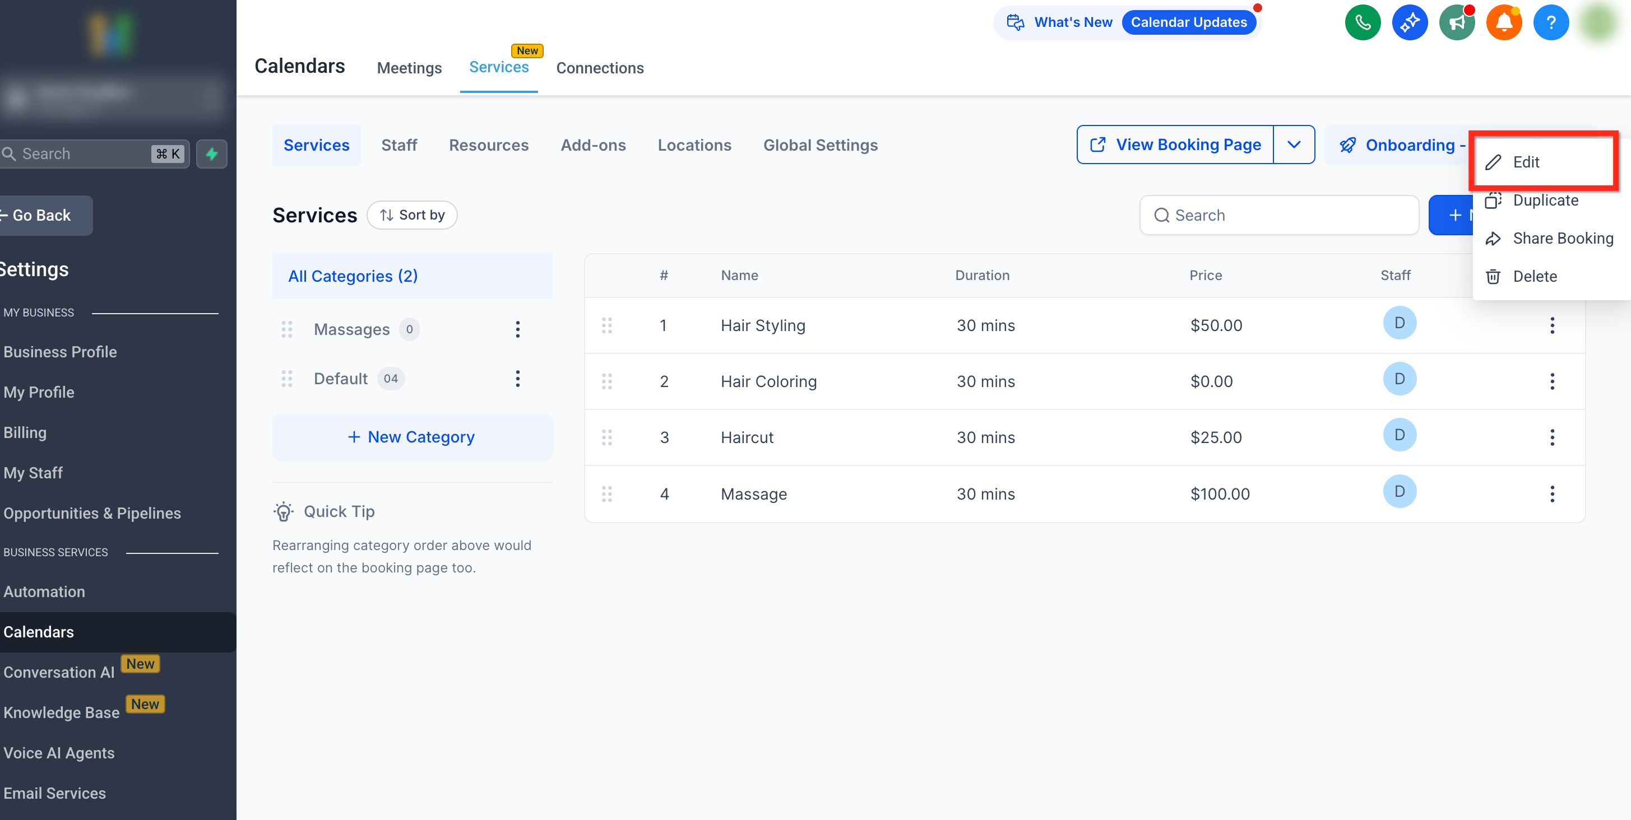The width and height of the screenshot is (1631, 820).
Task: Open the Default category options menu
Action: 517,379
